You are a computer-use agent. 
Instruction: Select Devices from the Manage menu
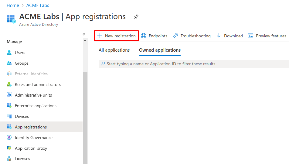[x=22, y=116]
